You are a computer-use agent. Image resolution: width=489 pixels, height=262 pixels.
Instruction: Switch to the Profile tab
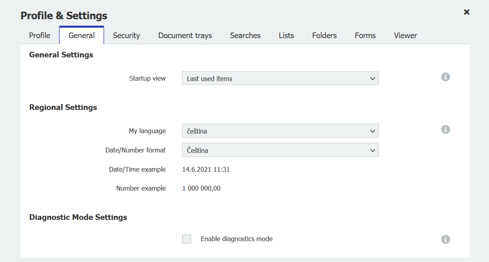pos(40,35)
